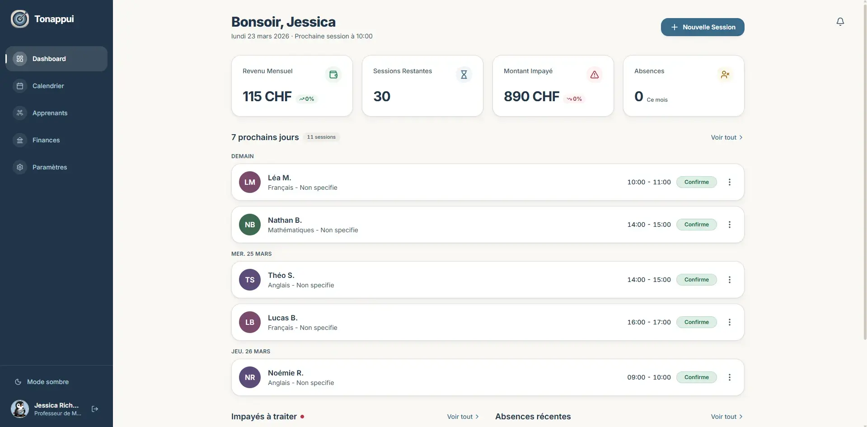Open the options menu for Noémie R.'s session
867x427 pixels.
[x=730, y=377]
